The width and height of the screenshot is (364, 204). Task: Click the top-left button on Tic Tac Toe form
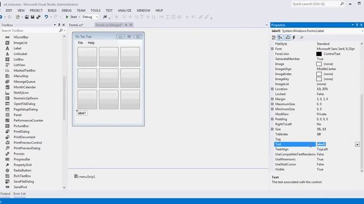(x=87, y=57)
